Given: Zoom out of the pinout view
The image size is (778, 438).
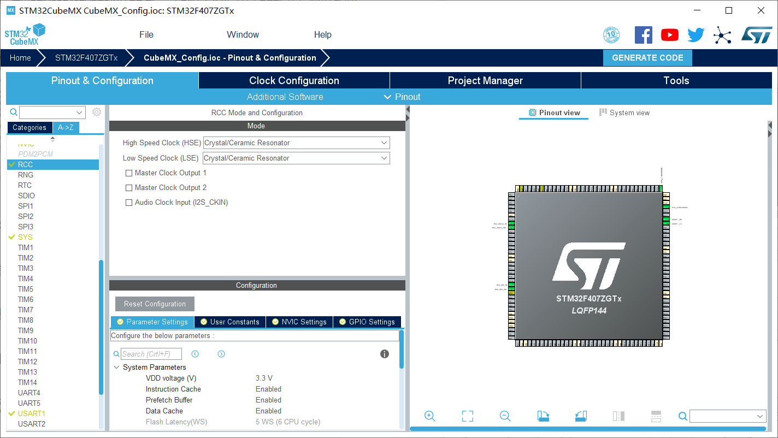Looking at the screenshot, I should [505, 416].
